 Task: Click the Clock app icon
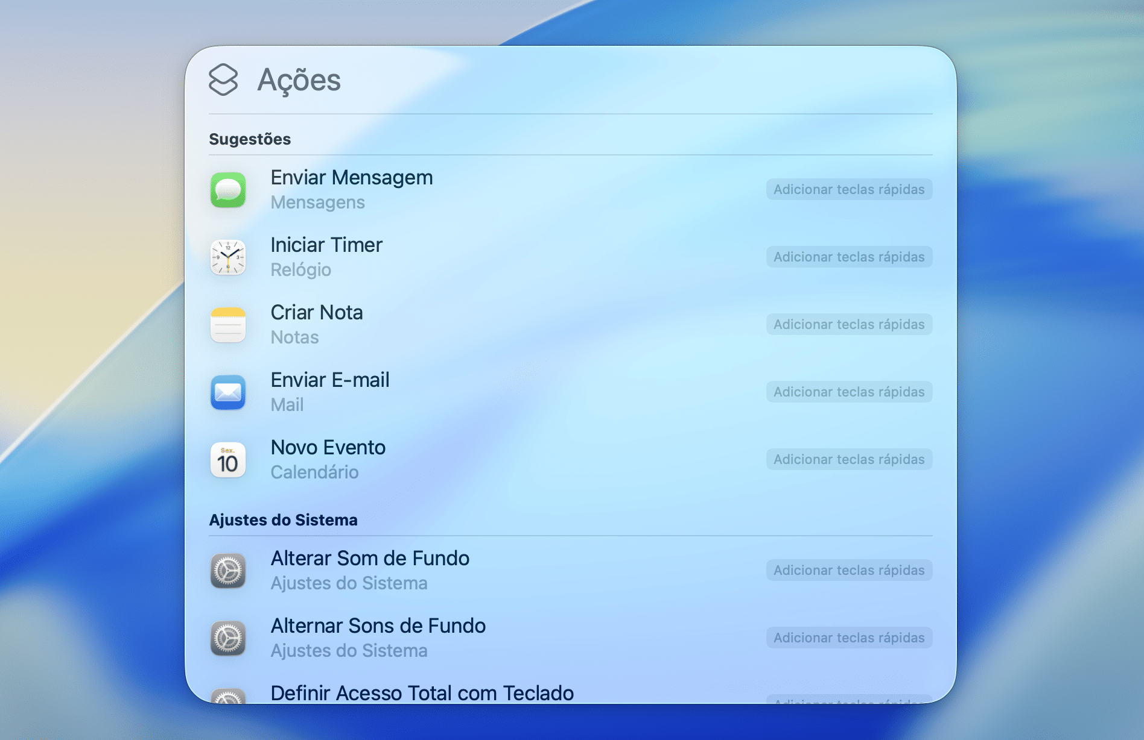(228, 257)
